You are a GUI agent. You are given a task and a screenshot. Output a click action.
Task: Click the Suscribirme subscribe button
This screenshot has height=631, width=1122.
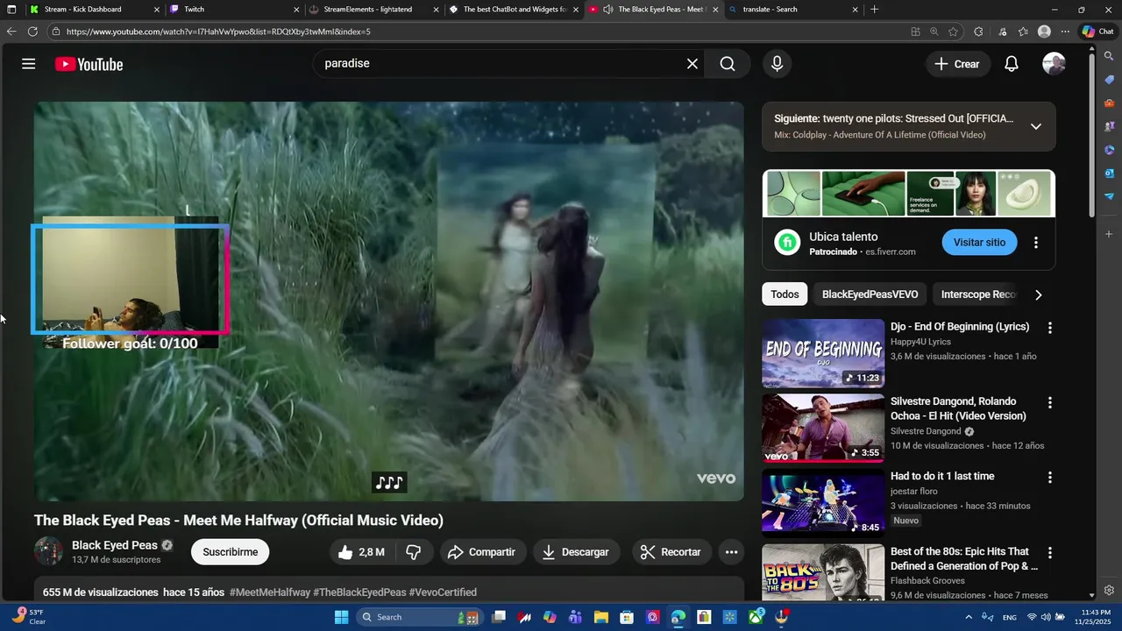(231, 552)
